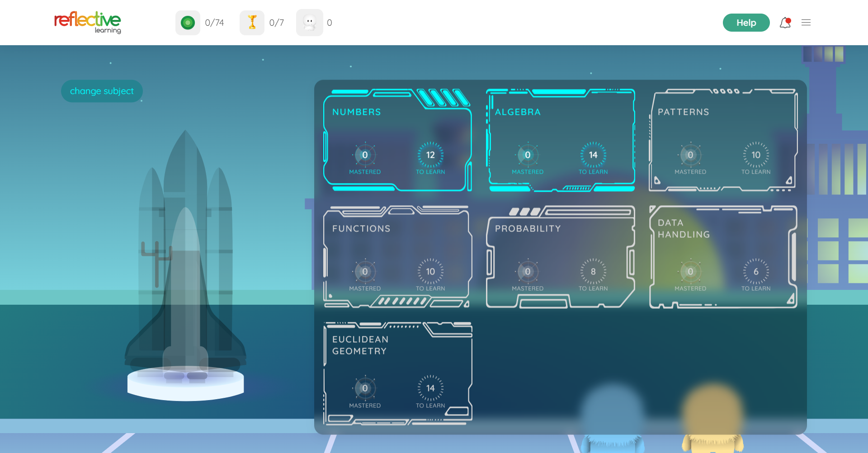Open the notifications bell

[785, 23]
